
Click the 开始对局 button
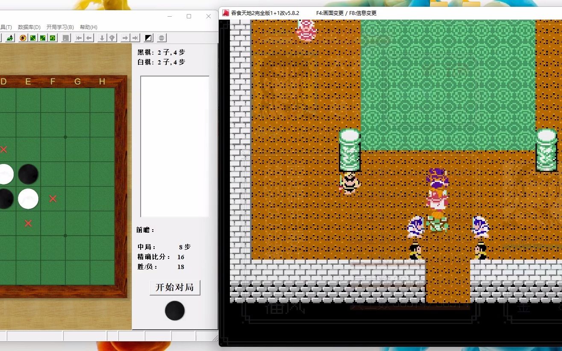point(175,287)
